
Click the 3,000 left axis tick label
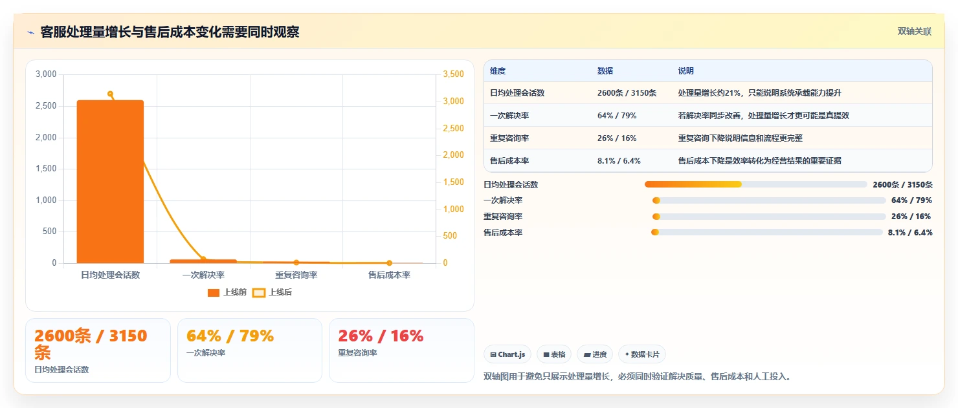[x=46, y=74]
